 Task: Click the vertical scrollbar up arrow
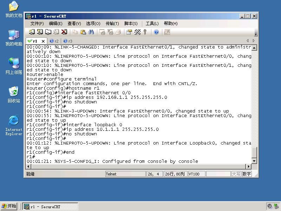click(x=254, y=48)
